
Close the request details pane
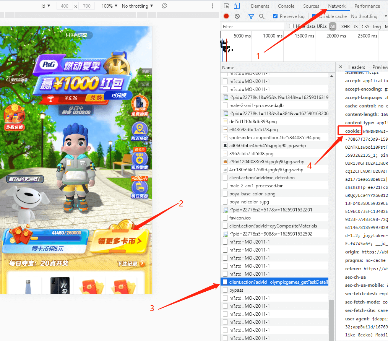point(341,67)
